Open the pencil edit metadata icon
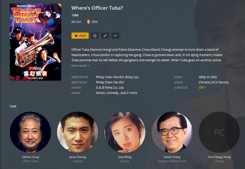 (105, 36)
